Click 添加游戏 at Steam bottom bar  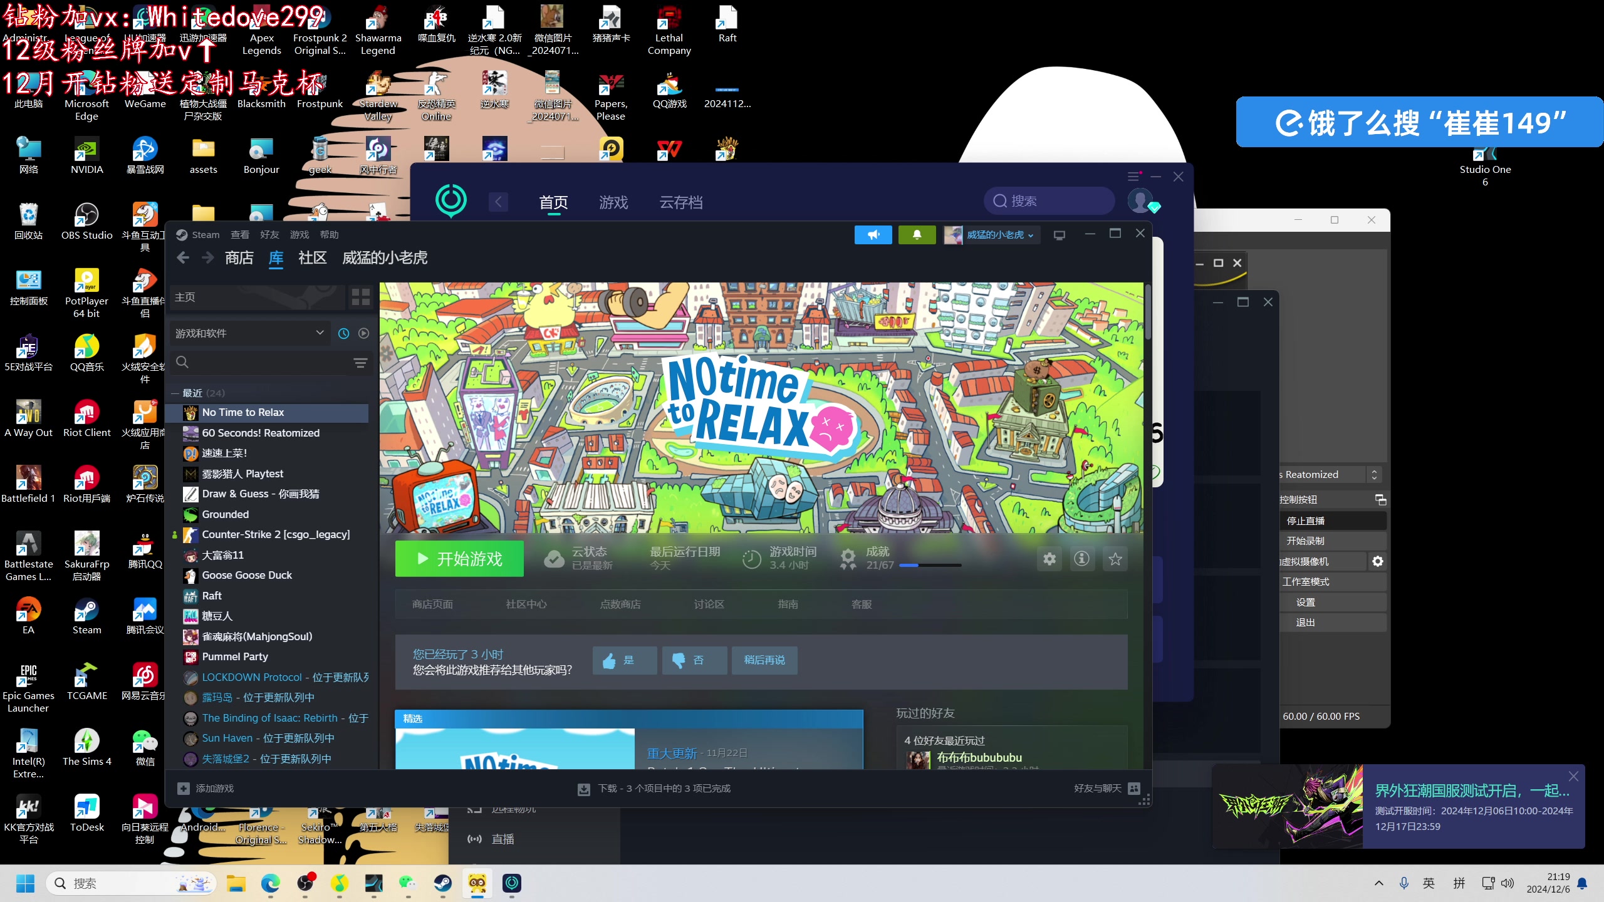pos(206,789)
